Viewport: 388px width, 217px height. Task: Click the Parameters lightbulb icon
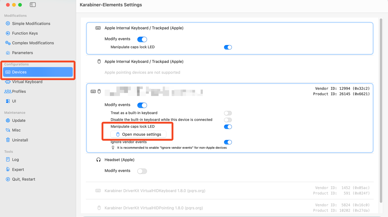click(x=8, y=53)
